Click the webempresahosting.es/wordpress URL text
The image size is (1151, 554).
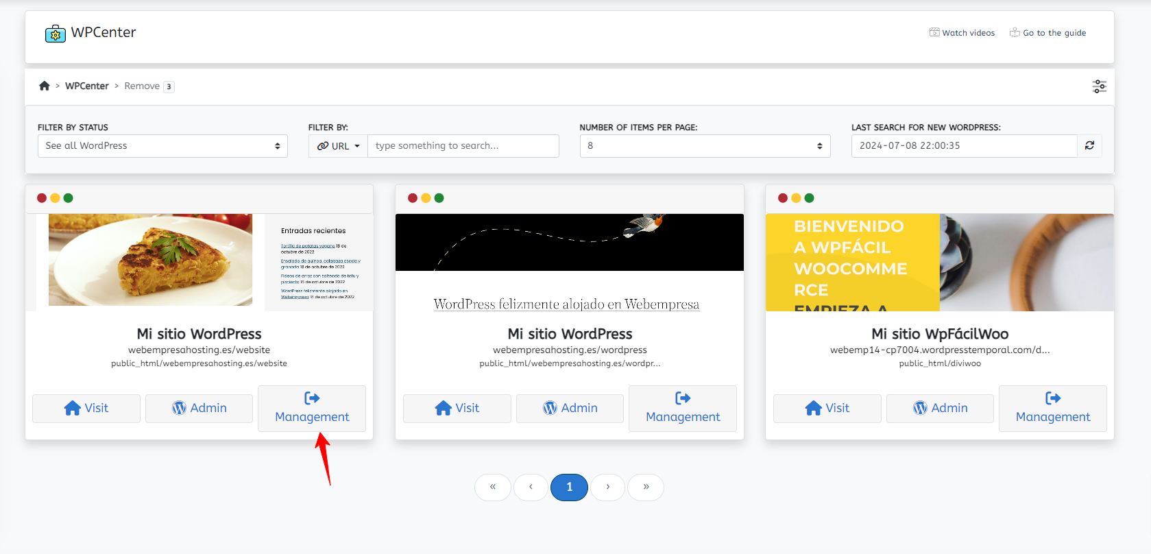click(x=570, y=350)
